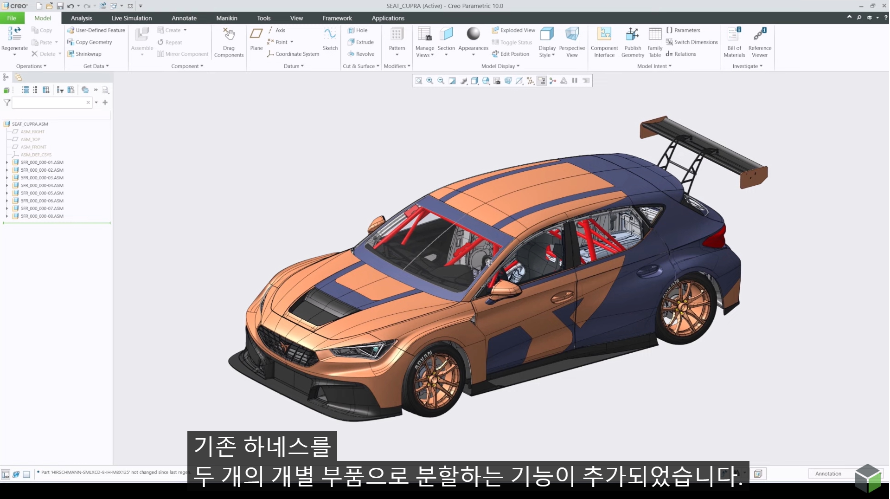
Task: Toggle simulation pause in graphics toolbar
Action: (575, 81)
